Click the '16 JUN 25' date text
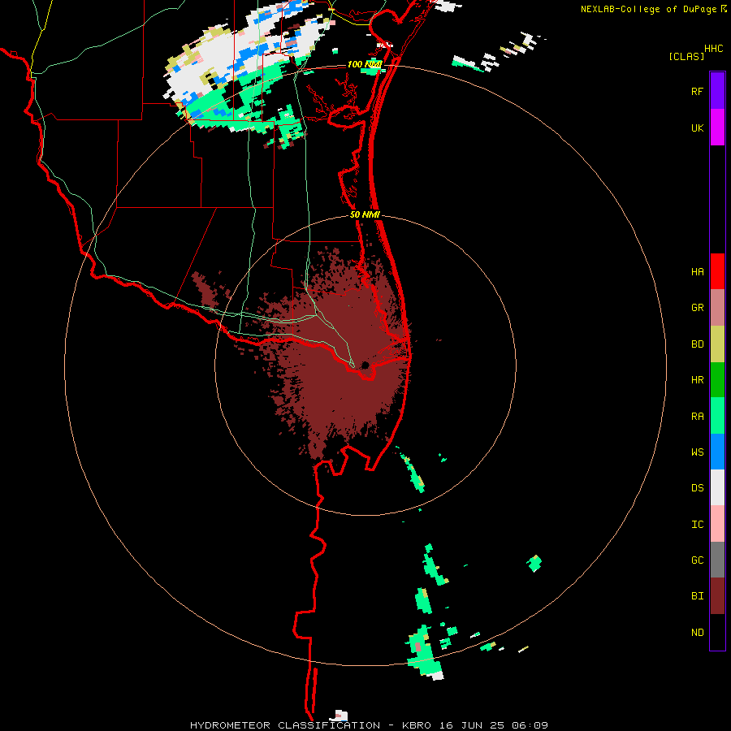The height and width of the screenshot is (731, 731). (x=471, y=725)
